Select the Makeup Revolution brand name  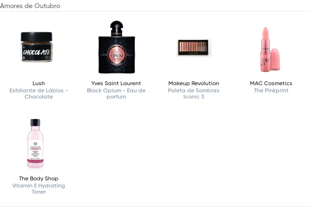(x=194, y=83)
